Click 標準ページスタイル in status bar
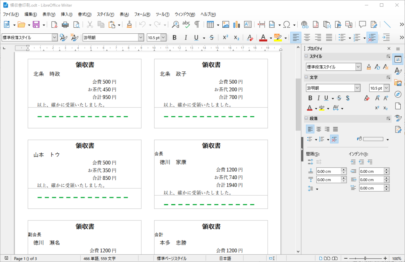Image resolution: width=405 pixels, height=262 pixels. [172, 259]
